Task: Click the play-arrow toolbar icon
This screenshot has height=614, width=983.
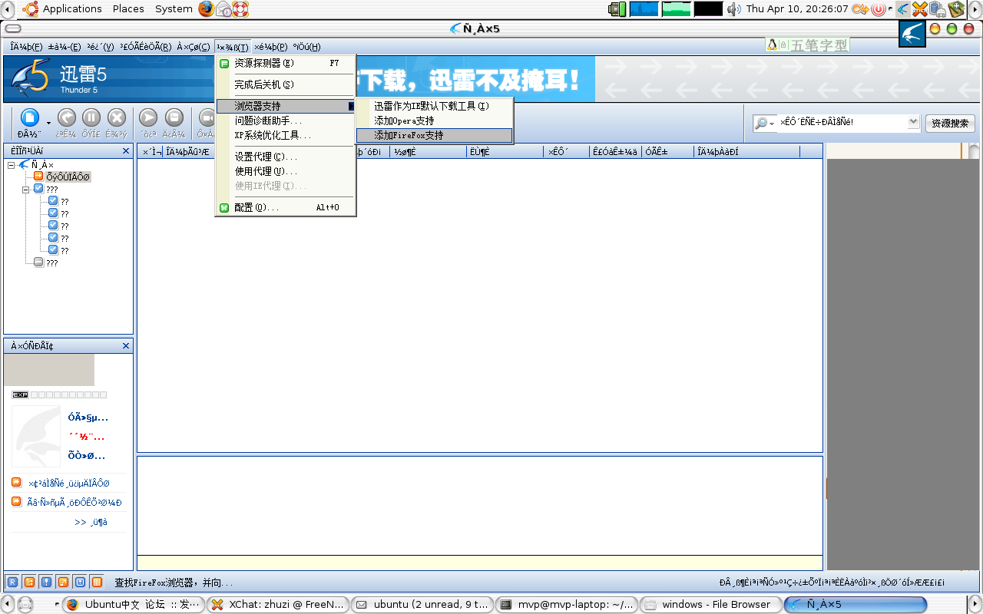Action: 148,117
